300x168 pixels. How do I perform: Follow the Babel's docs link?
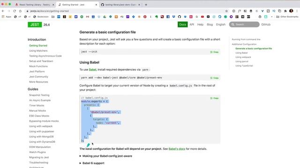pyautogui.click(x=177, y=149)
